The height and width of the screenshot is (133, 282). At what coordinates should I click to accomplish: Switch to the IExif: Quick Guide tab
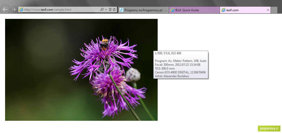194,10
